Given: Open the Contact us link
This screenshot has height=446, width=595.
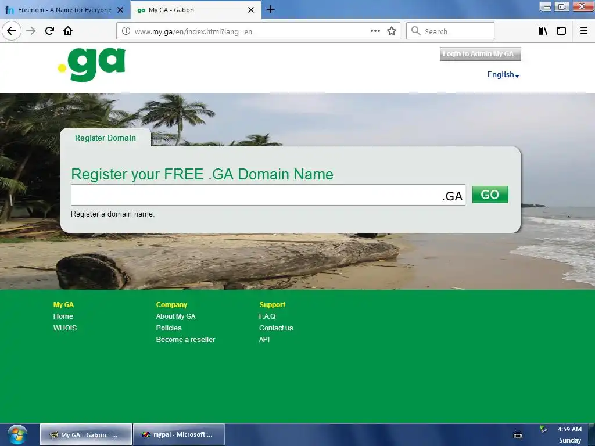Looking at the screenshot, I should [276, 328].
